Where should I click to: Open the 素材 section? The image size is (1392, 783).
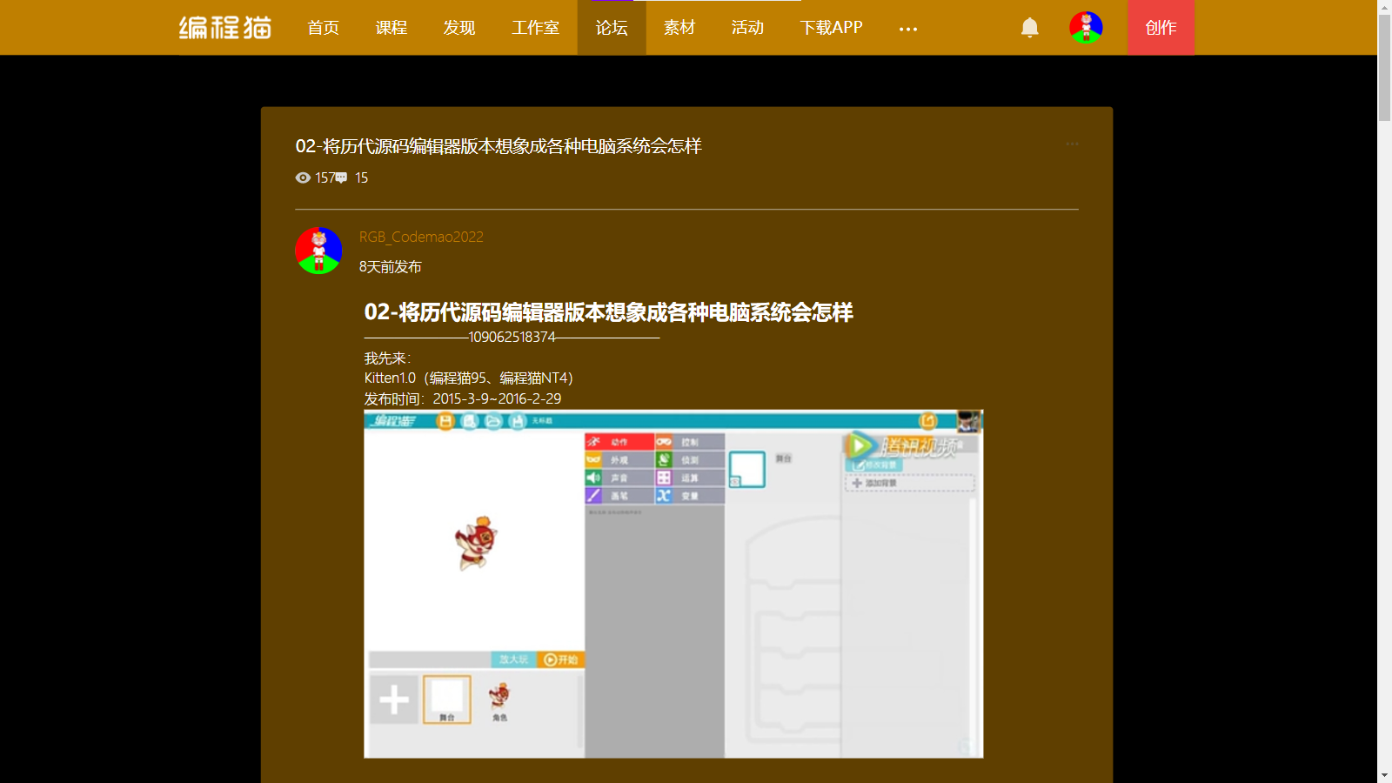679,28
